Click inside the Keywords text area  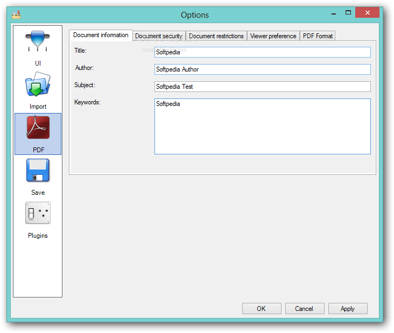tap(262, 126)
